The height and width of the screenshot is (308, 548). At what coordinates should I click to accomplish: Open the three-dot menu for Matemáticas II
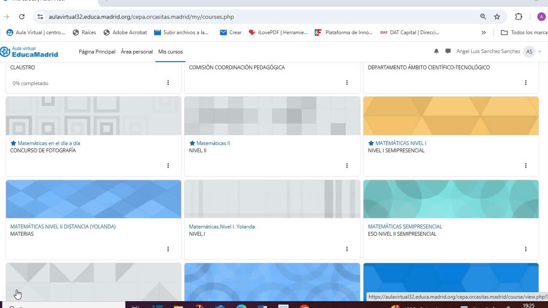click(347, 166)
